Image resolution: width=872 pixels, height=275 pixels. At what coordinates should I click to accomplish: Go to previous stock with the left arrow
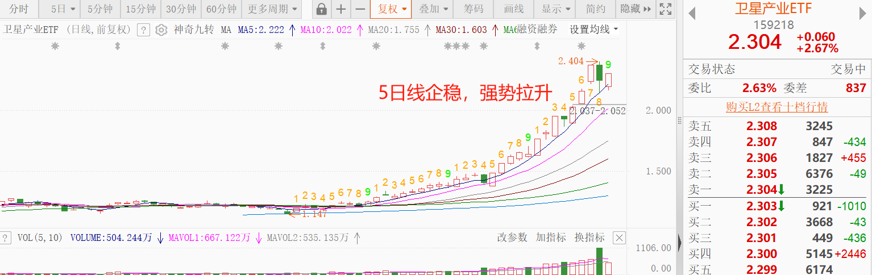click(x=692, y=14)
